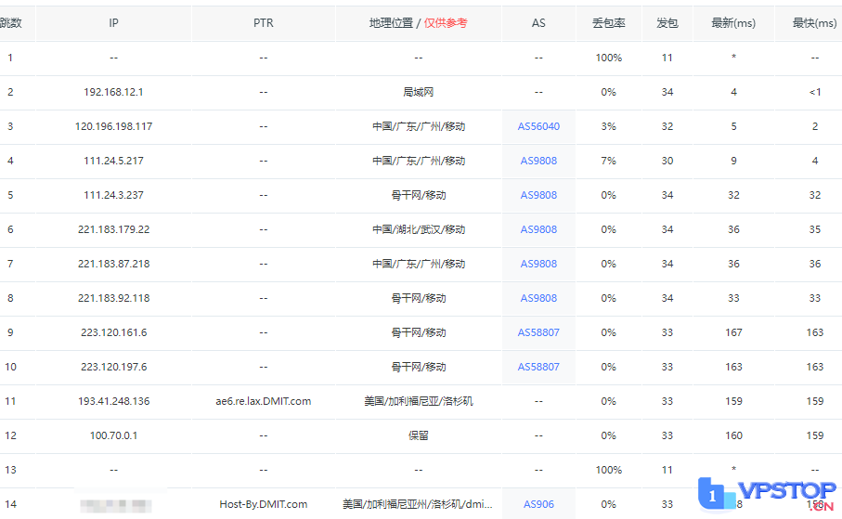Image resolution: width=842 pixels, height=519 pixels.
Task: Click AS58807 link for 223.120.197.6
Action: click(538, 367)
